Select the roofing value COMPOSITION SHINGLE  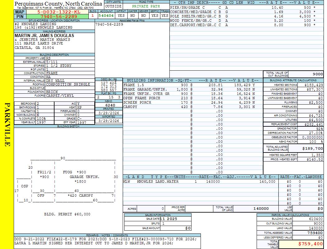pyautogui.click(x=68, y=84)
